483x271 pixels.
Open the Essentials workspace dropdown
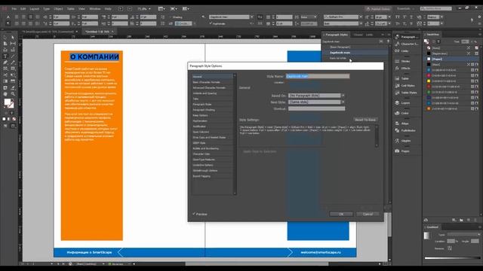point(406,8)
